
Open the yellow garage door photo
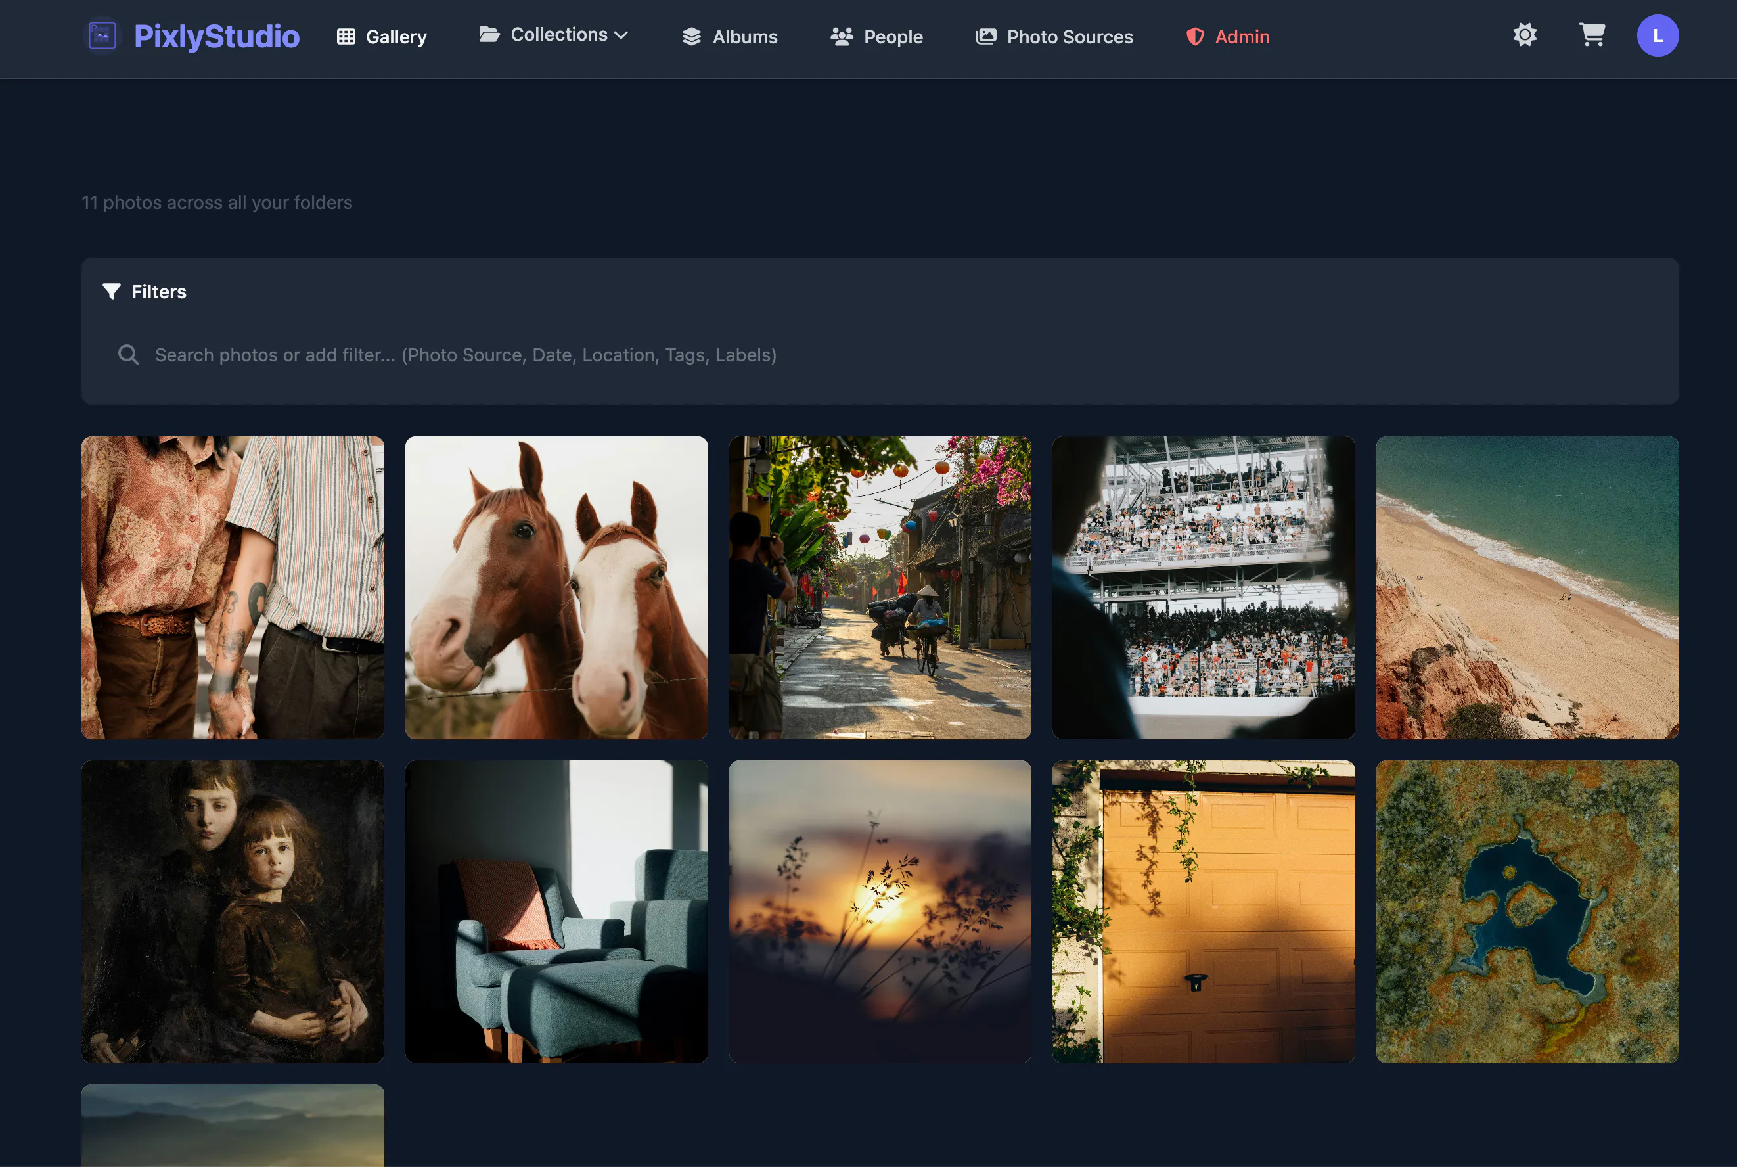coord(1204,911)
